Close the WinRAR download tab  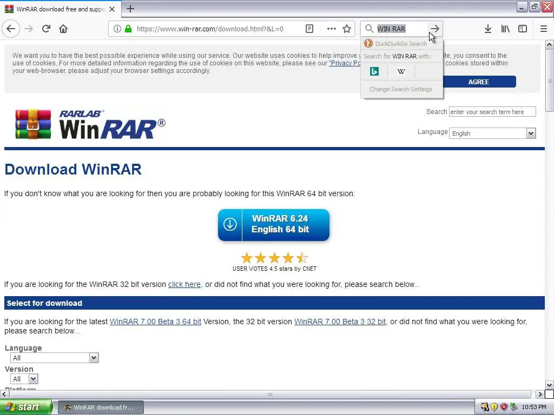(x=112, y=9)
